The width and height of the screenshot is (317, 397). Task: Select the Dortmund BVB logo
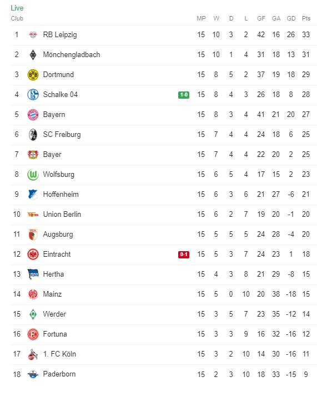[33, 75]
